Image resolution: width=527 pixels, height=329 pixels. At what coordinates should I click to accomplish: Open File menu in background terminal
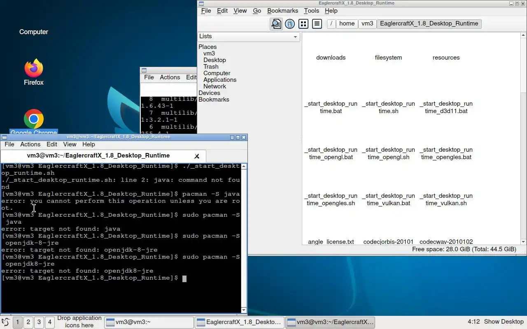pyautogui.click(x=149, y=77)
